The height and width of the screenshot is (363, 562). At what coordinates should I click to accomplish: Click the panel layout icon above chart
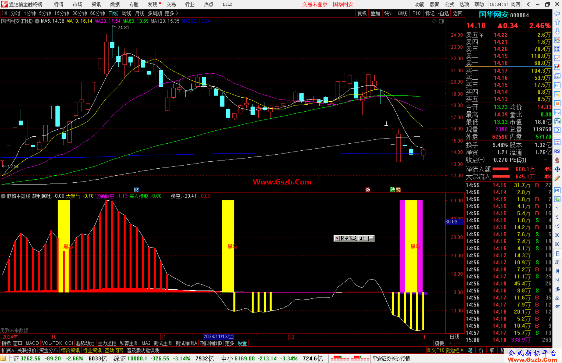point(442,21)
